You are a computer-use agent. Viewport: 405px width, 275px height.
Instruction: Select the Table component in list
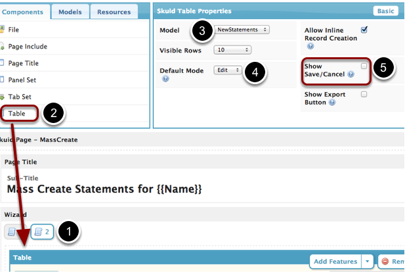click(17, 113)
